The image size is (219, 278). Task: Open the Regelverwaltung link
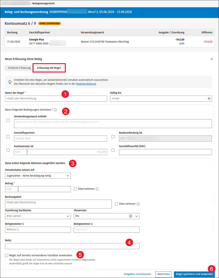point(86,84)
